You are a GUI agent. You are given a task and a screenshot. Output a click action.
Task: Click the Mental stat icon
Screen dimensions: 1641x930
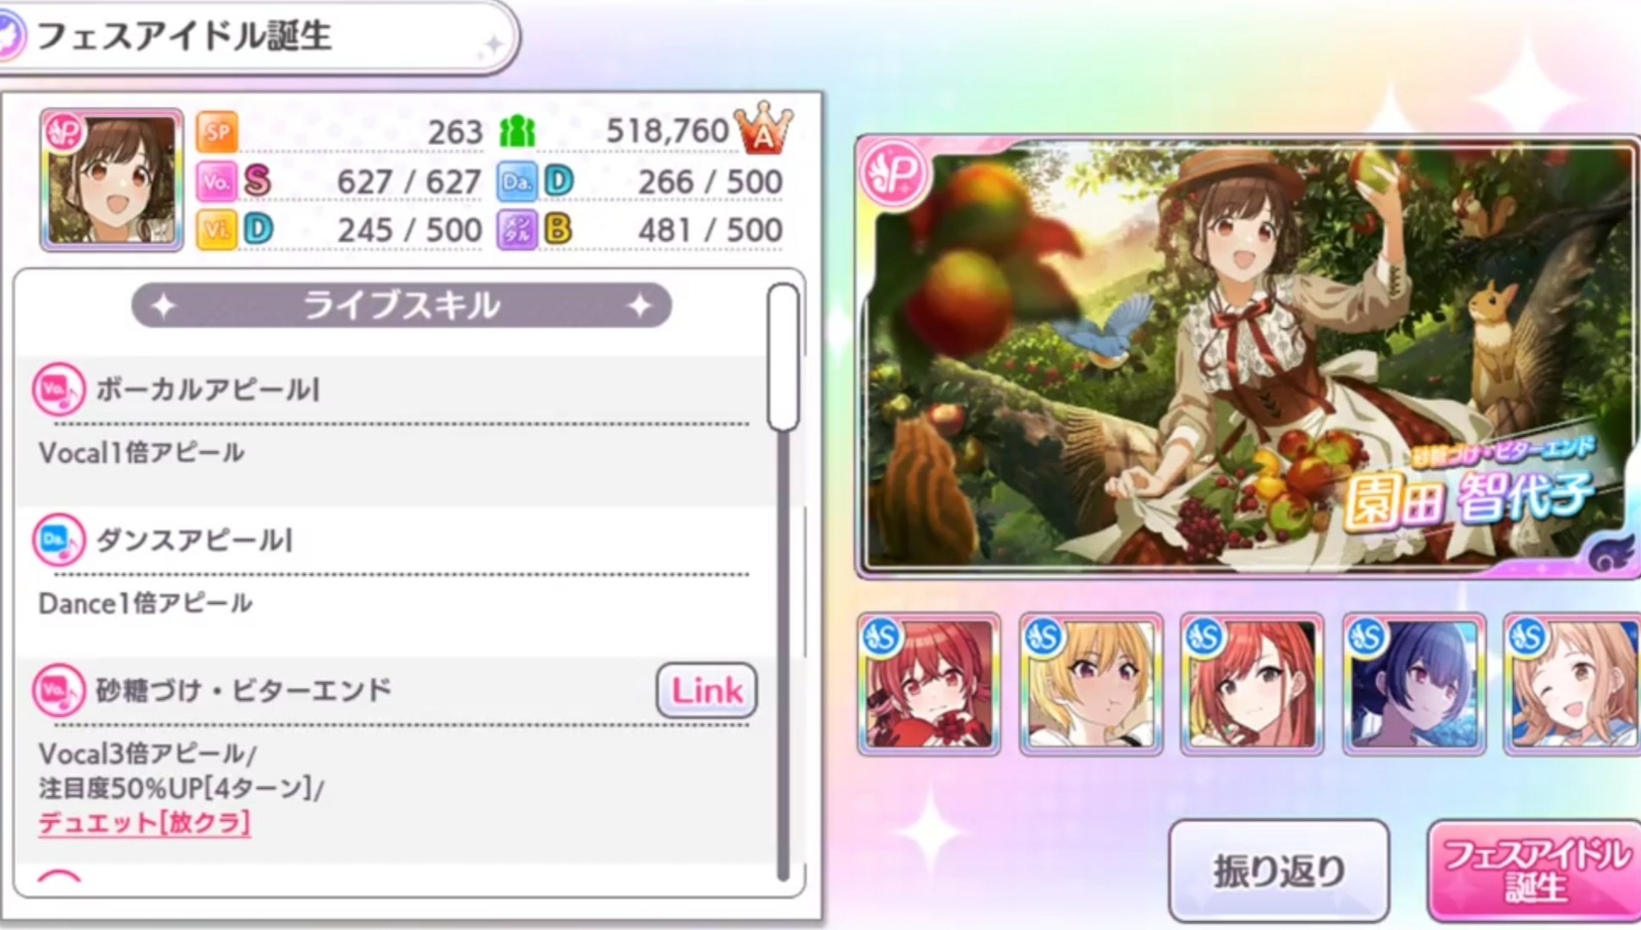point(516,230)
